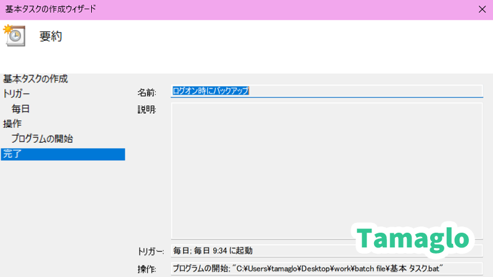Select the 毎日 sub-step in sidebar

click(x=20, y=109)
